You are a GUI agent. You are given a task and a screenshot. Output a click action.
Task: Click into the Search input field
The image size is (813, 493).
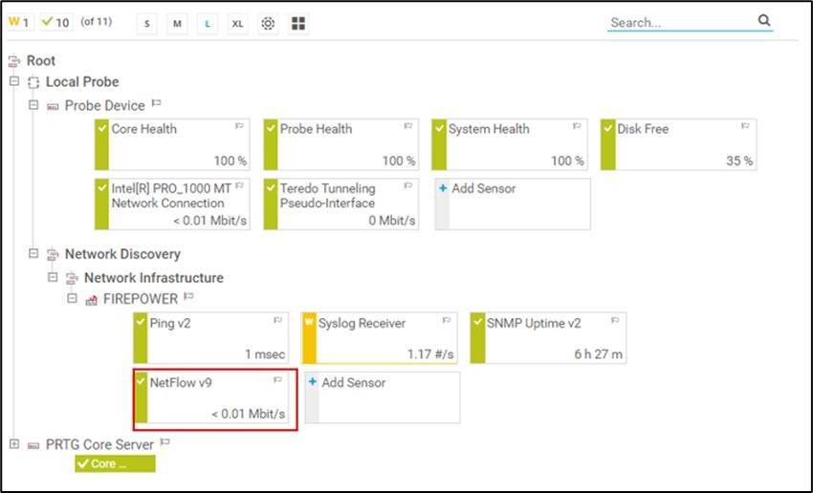point(679,21)
